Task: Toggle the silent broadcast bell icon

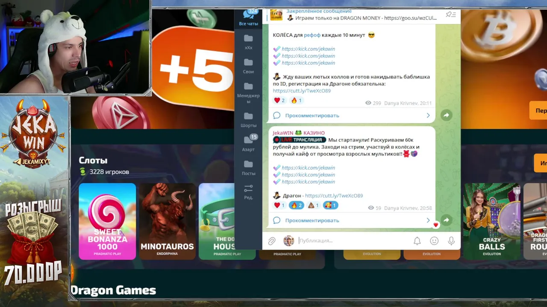Action: coord(417,241)
